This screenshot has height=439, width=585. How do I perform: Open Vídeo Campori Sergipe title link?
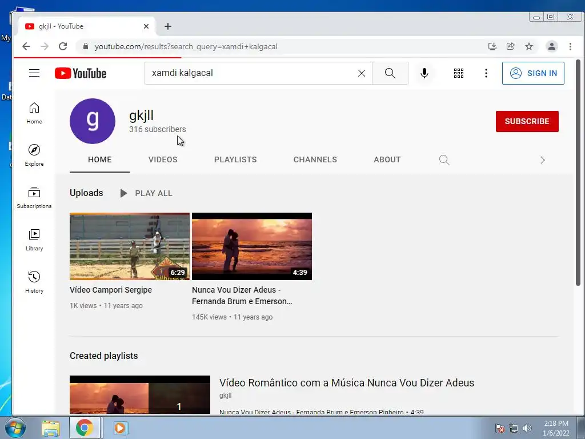110,290
